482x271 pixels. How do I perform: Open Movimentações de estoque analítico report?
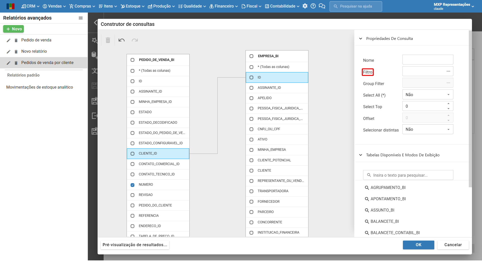coord(40,87)
